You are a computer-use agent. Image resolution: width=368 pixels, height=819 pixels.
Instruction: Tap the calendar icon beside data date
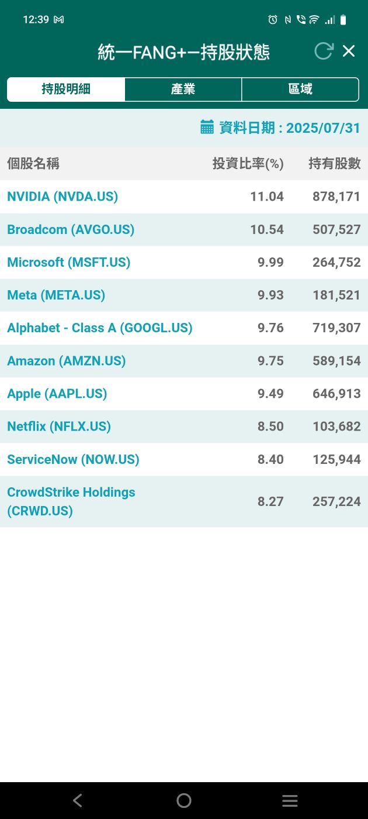(207, 127)
